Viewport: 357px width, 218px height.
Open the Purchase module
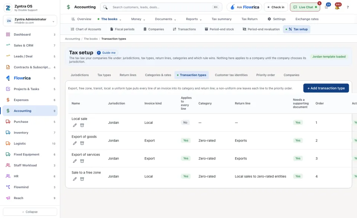30,122
